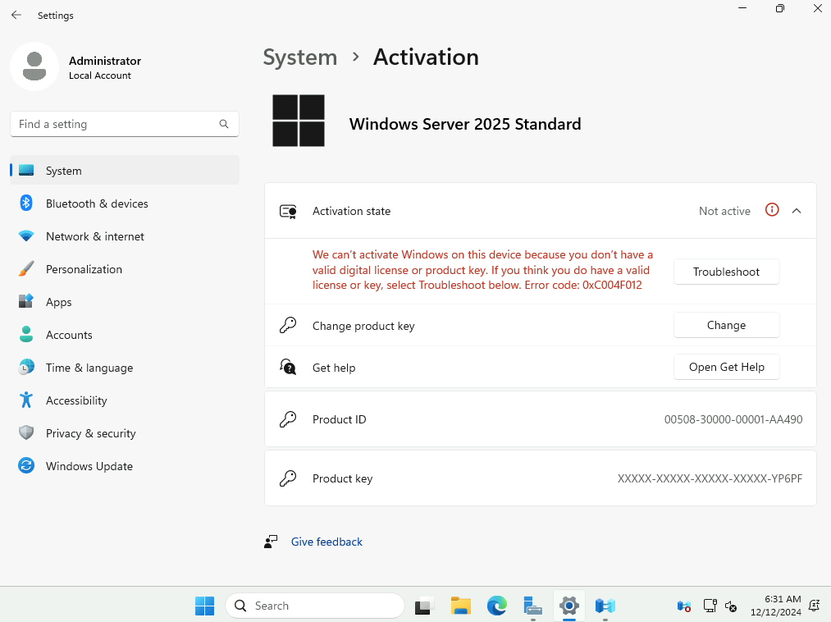This screenshot has height=622, width=831.
Task: Click the Windows logo near edition name
Action: click(x=299, y=121)
